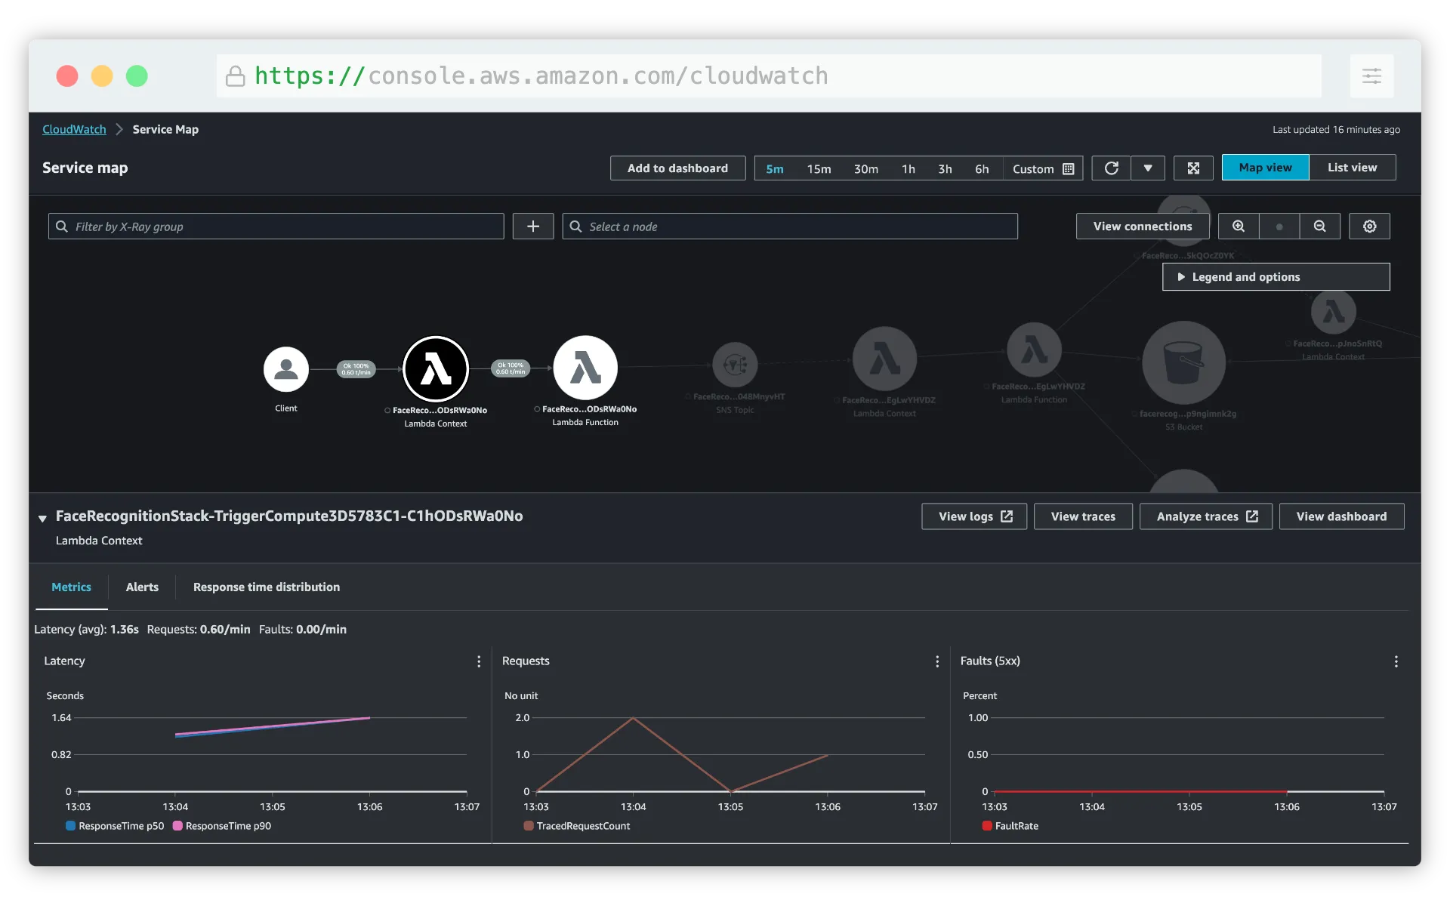Click the dimmed S3 Bucket node
The image size is (1450, 906).
pyautogui.click(x=1183, y=362)
